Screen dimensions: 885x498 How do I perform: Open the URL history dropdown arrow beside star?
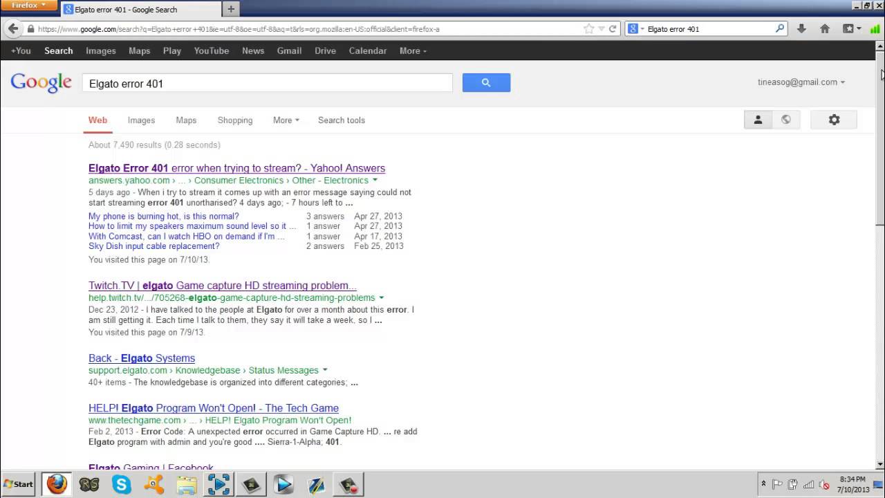[x=602, y=29]
